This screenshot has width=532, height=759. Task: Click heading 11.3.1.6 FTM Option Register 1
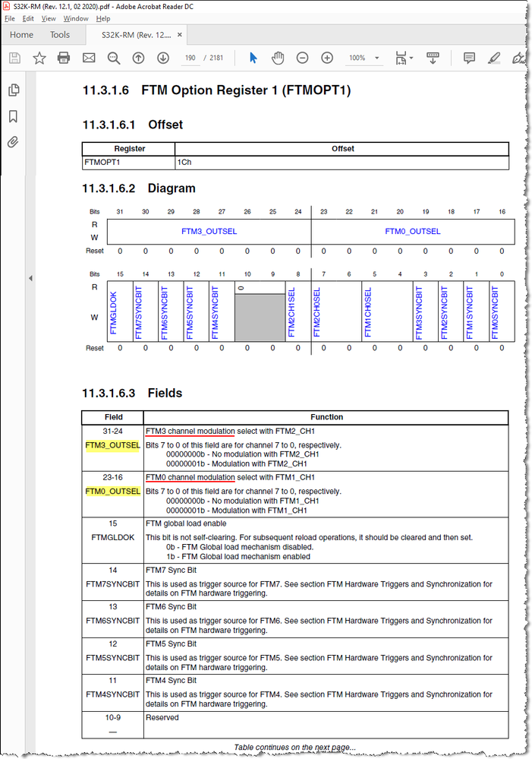point(216,90)
